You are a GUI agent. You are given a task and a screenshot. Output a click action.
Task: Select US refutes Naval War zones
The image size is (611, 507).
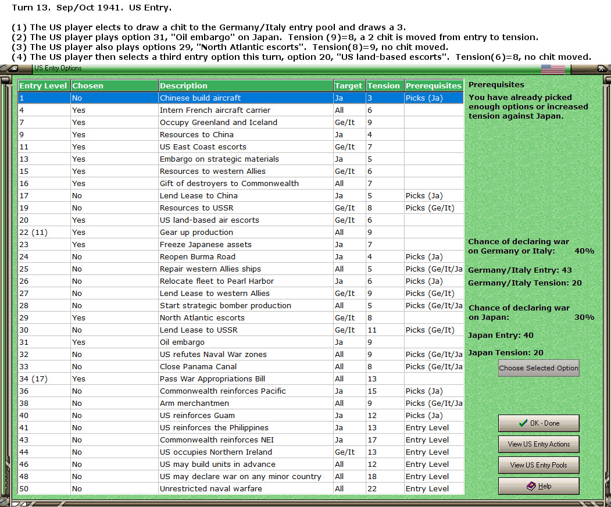pyautogui.click(x=241, y=354)
